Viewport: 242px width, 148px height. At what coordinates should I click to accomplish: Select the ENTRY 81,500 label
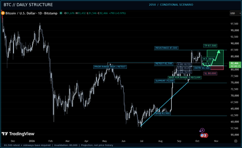pos(202,68)
